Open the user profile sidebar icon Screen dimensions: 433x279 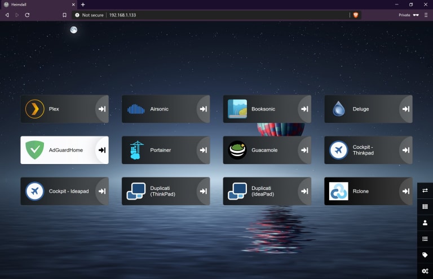[x=425, y=223]
